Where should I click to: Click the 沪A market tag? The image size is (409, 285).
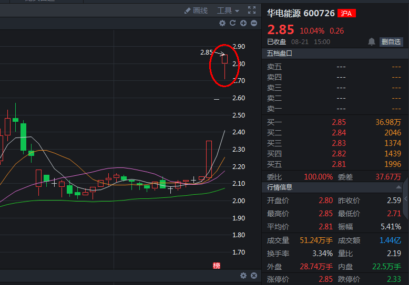click(346, 13)
